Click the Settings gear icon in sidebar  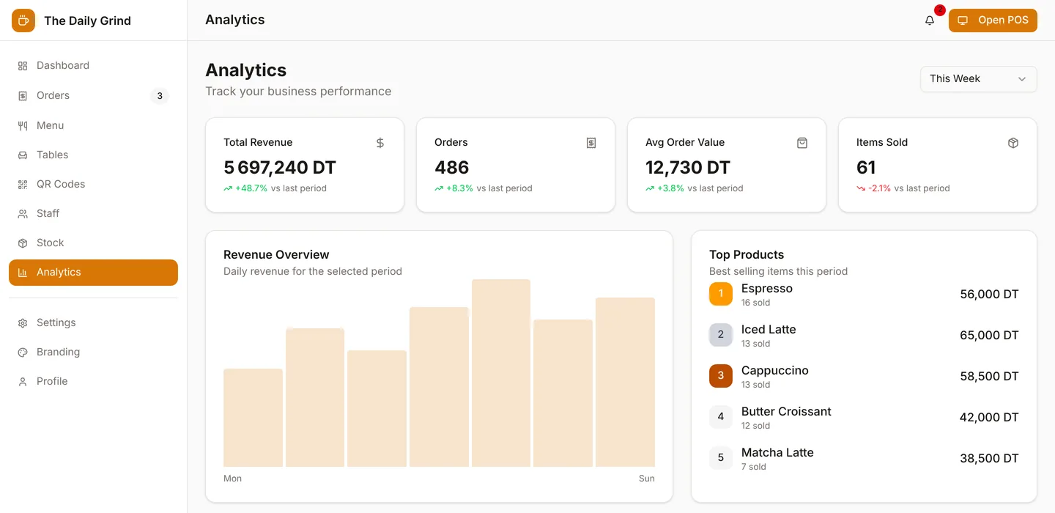coord(23,323)
